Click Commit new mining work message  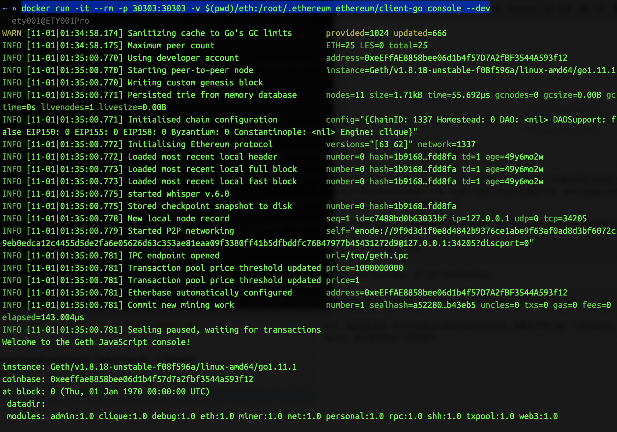(181, 305)
